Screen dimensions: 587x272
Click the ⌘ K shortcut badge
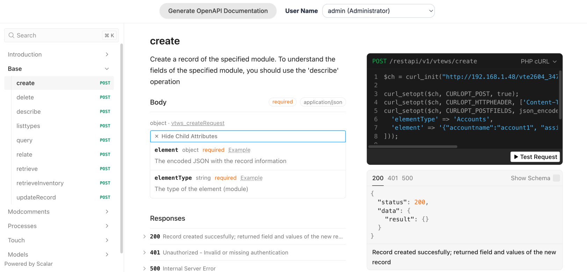click(109, 35)
